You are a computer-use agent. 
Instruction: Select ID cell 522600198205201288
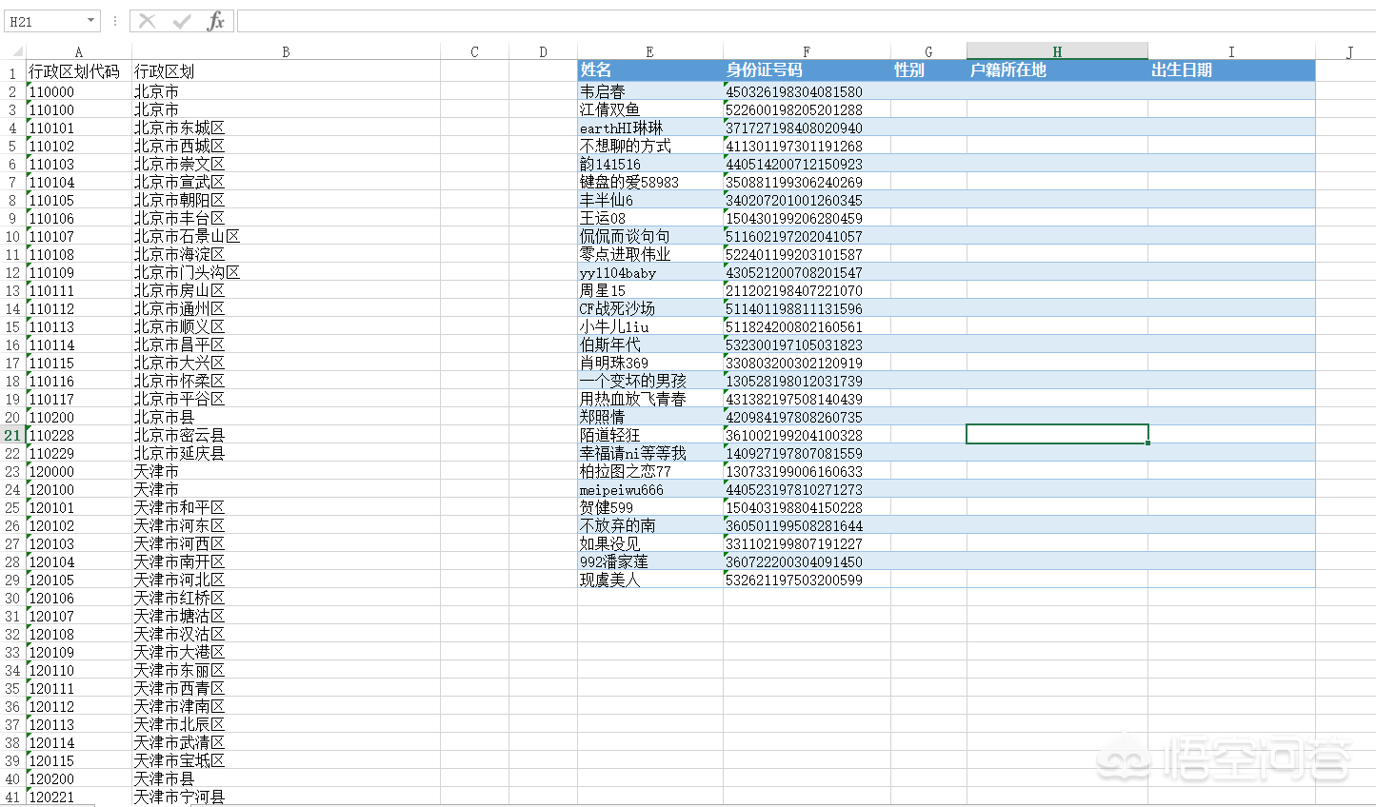click(x=807, y=109)
